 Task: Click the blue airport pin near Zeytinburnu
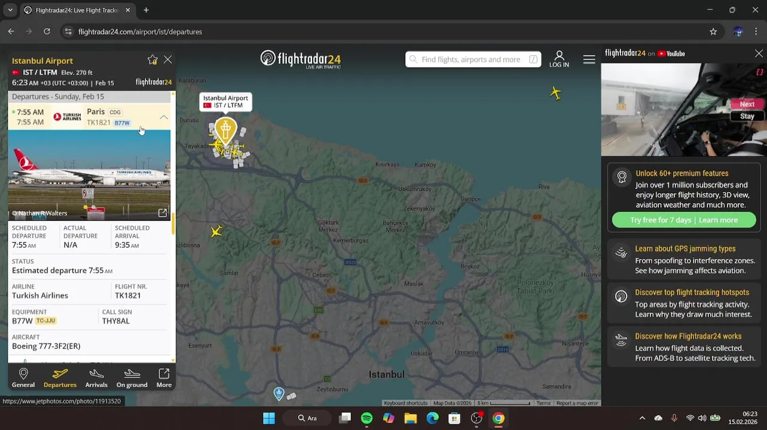279,393
